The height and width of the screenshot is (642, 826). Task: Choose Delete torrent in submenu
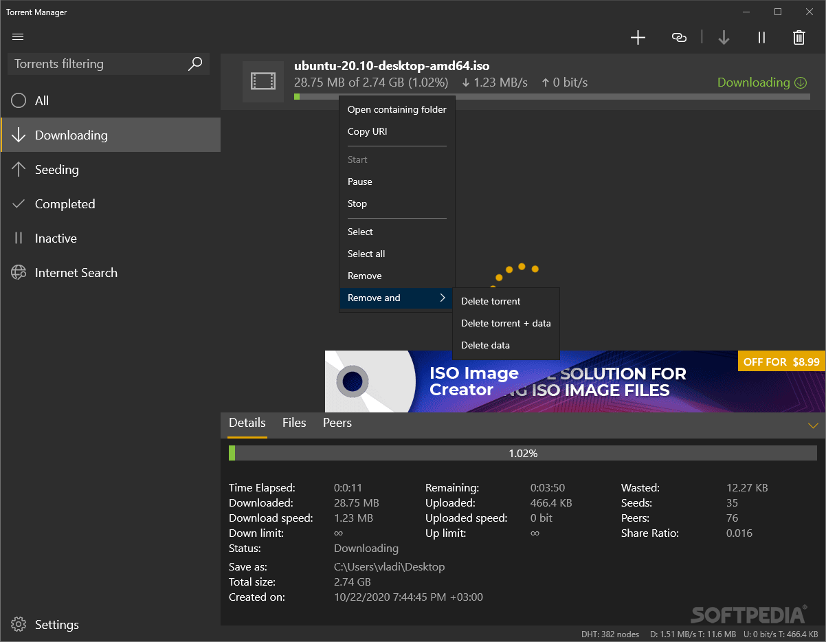[x=506, y=301]
